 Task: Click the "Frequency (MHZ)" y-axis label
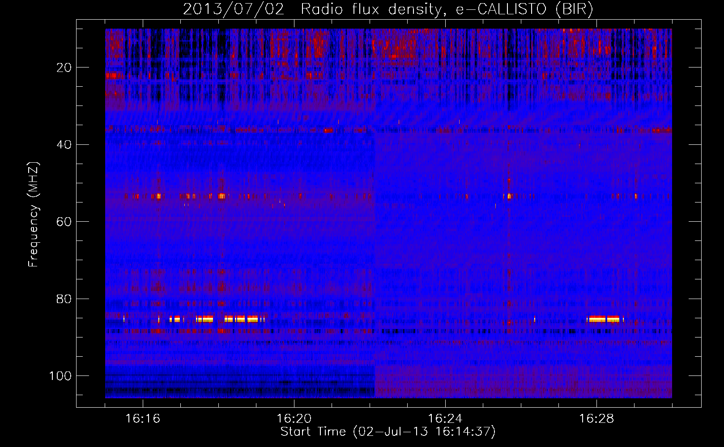click(x=34, y=214)
